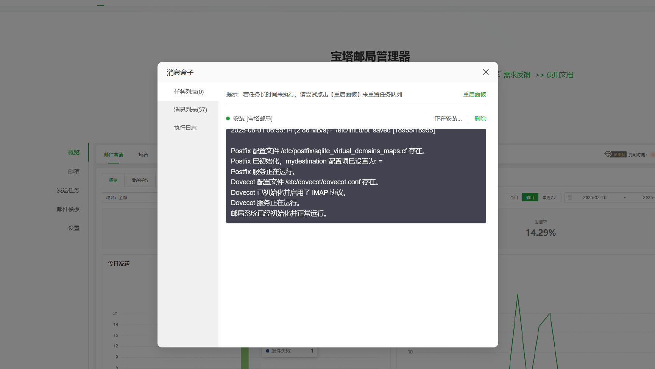Click the green status dot beside 安装 [宝塔邮局]
Screen dimensions: 655x369
click(x=228, y=118)
